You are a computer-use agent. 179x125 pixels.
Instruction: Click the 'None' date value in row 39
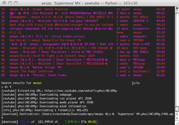click(x=120, y=32)
